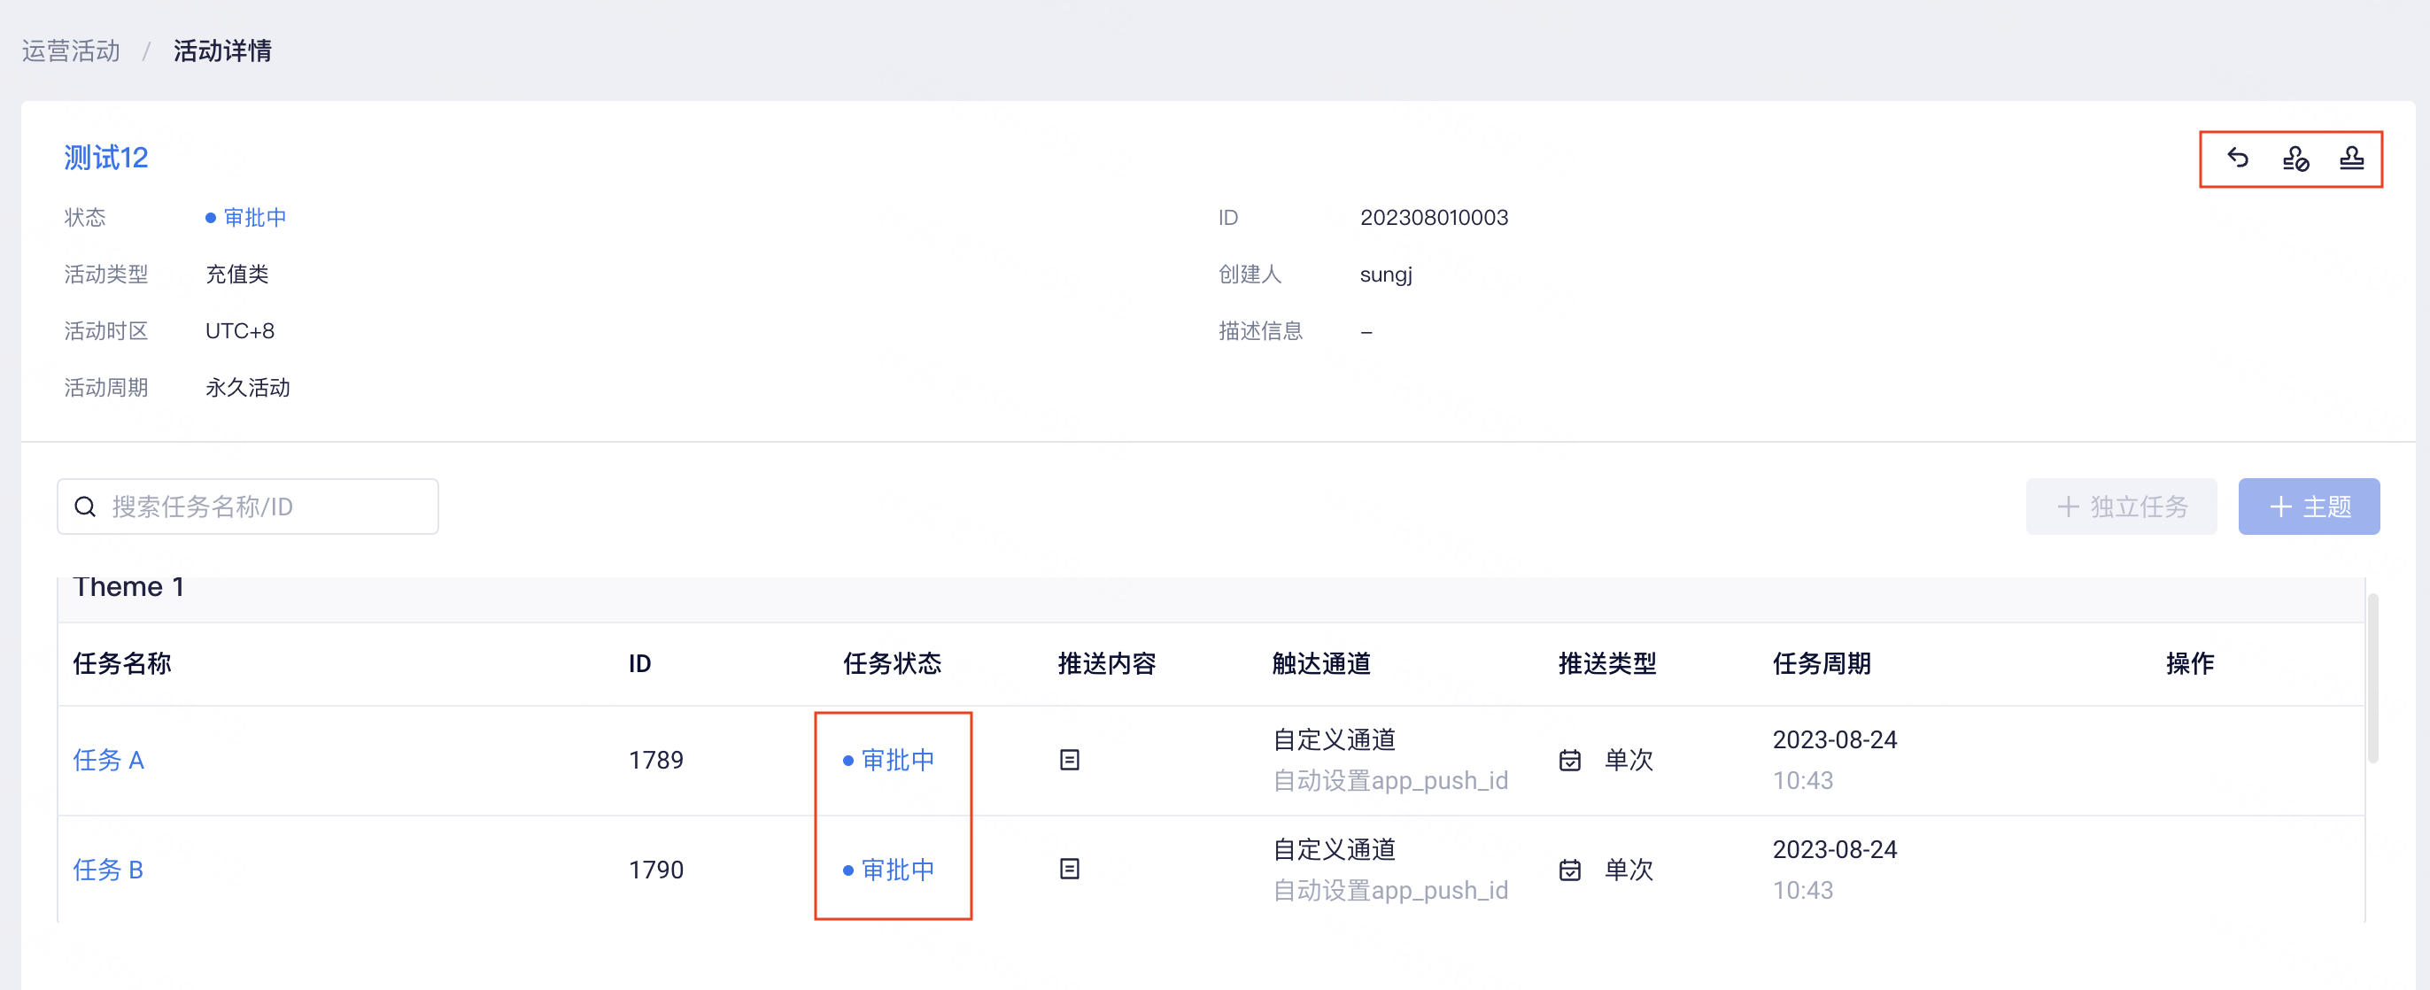Viewport: 2430px width, 990px height.
Task: Click 自定义通道 in 任务 B row
Action: (1334, 849)
